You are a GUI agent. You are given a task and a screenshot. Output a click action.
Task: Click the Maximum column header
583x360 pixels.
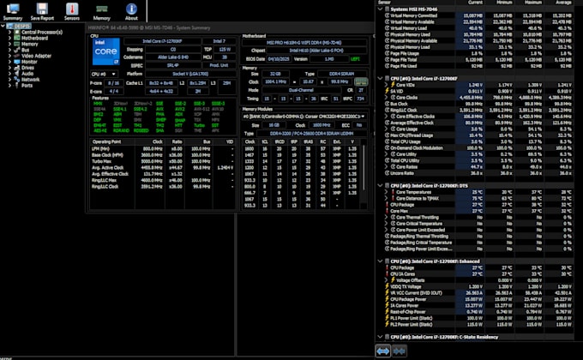[x=529, y=3]
